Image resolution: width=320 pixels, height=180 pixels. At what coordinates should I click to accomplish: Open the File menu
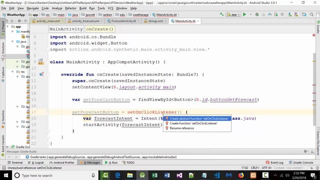[3, 8]
